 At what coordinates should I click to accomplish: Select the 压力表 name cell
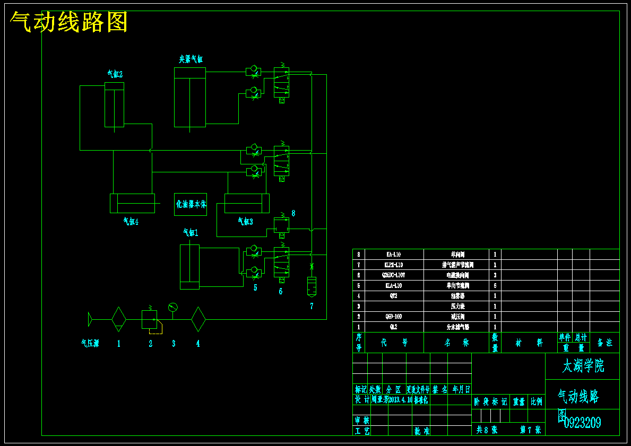(x=456, y=306)
